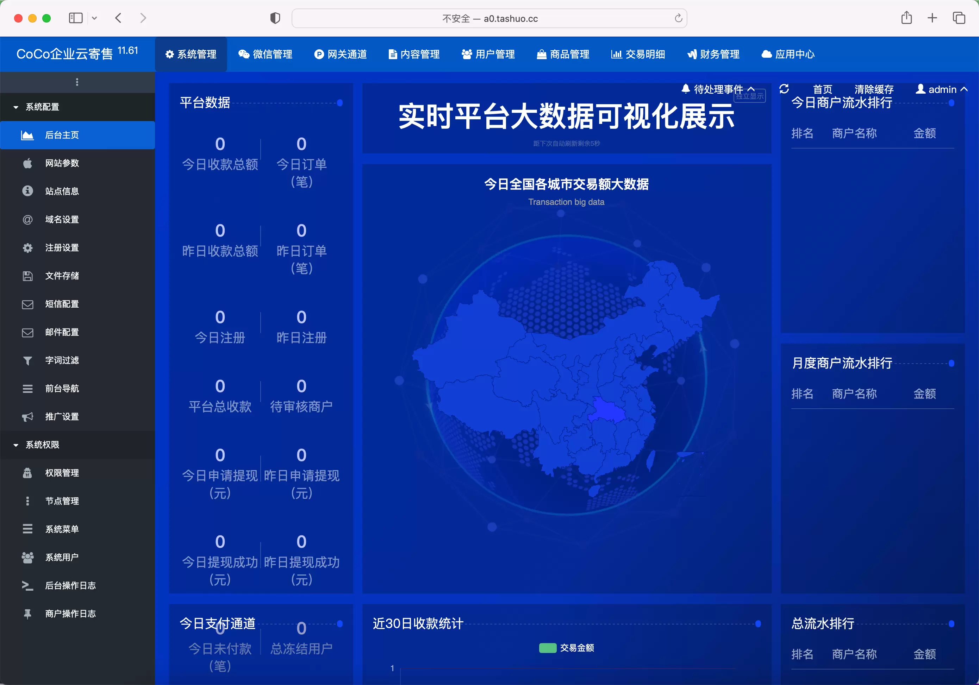
Task: Click the 邮件配置 envelope icon
Action: [x=27, y=333]
